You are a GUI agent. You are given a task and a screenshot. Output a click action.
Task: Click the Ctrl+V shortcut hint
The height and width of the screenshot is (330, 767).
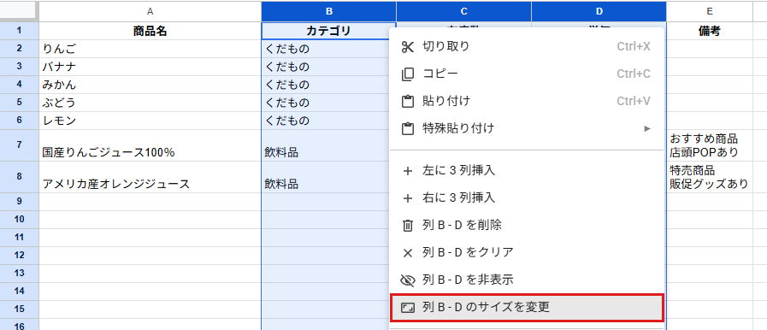634,101
